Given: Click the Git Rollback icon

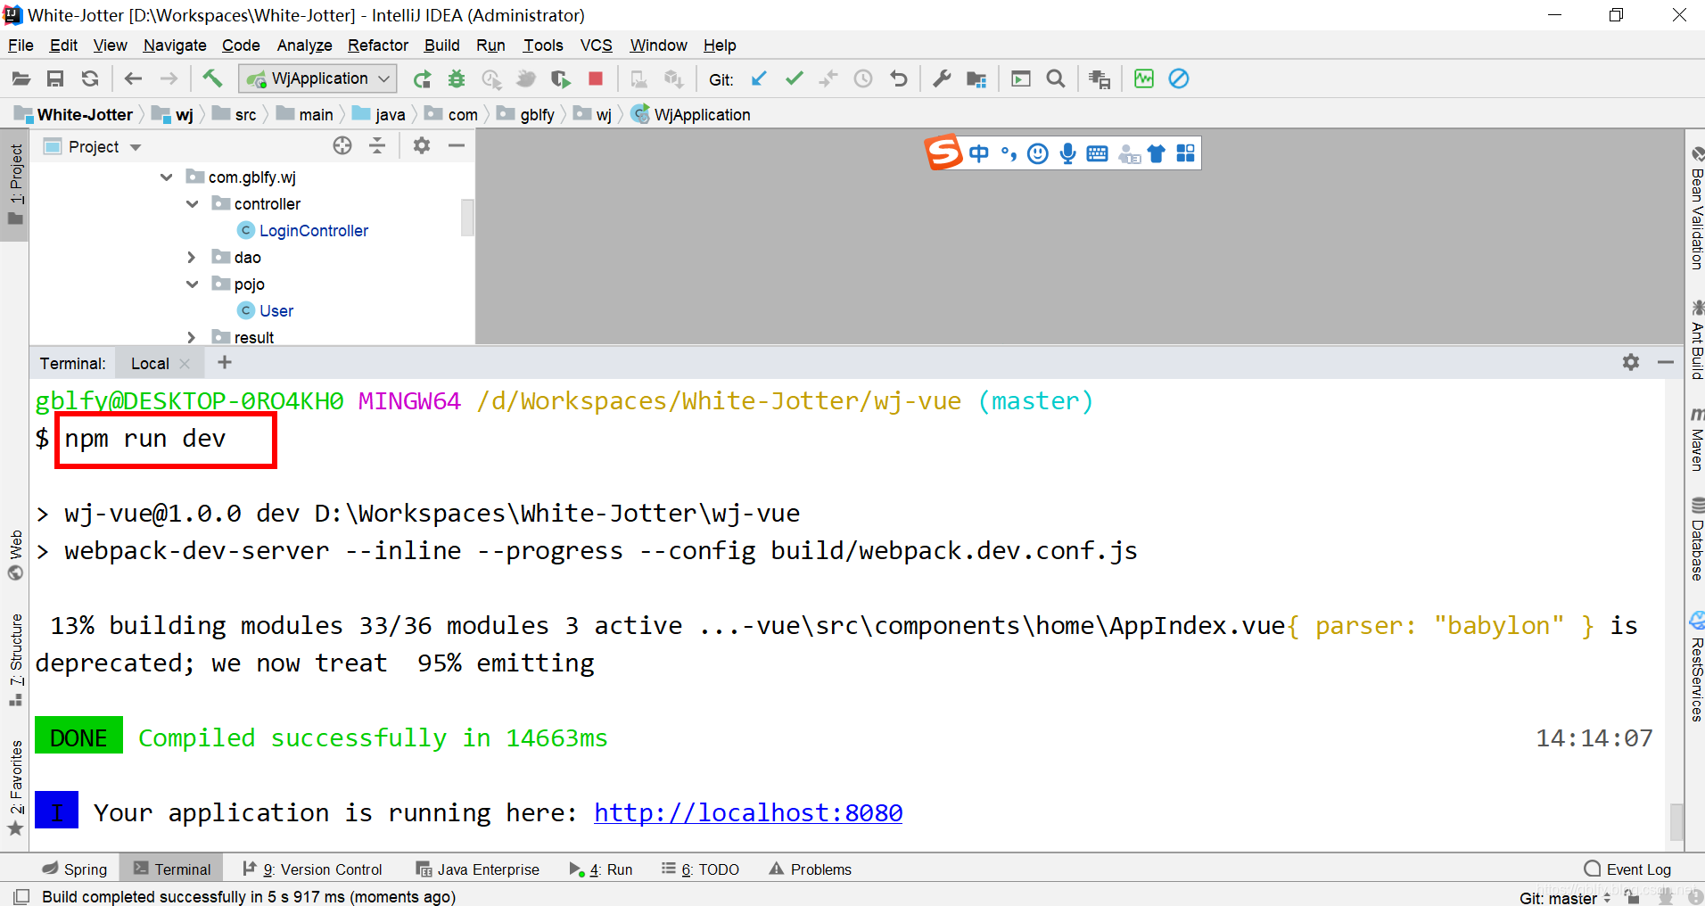Looking at the screenshot, I should 899,79.
